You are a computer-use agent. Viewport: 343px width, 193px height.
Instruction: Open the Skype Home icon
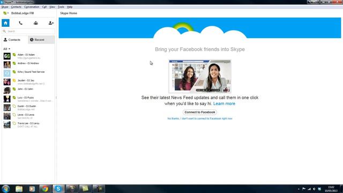[x=5, y=23]
